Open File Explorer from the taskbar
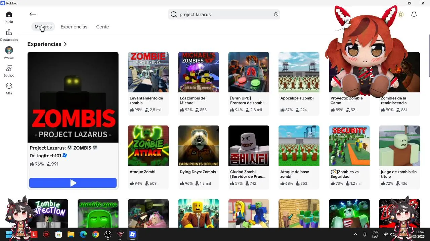The width and height of the screenshot is (430, 241). 71,235
